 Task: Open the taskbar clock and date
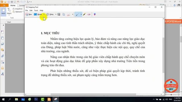coord(177,99)
